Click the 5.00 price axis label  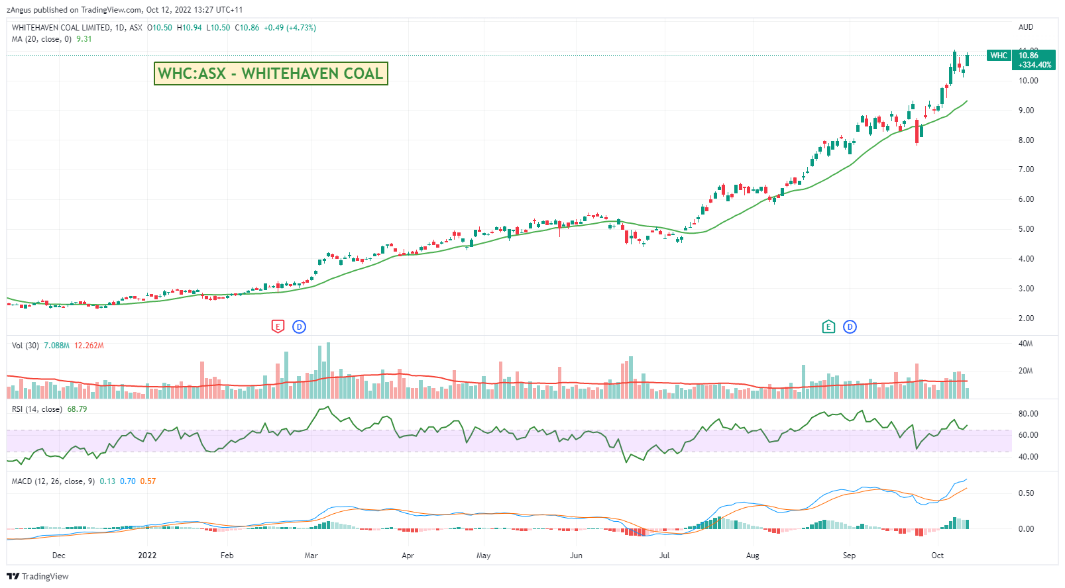pyautogui.click(x=1027, y=229)
